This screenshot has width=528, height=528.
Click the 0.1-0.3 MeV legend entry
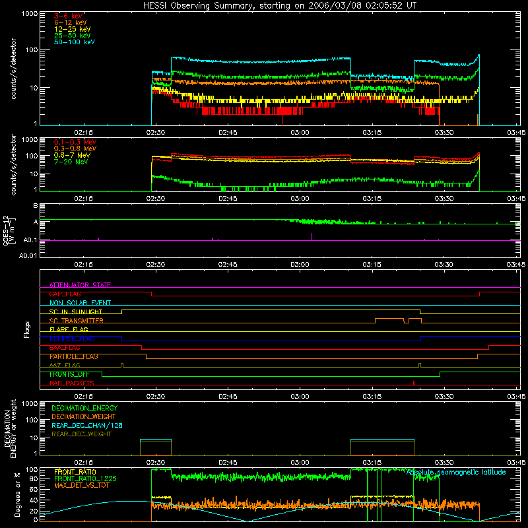pyautogui.click(x=75, y=142)
